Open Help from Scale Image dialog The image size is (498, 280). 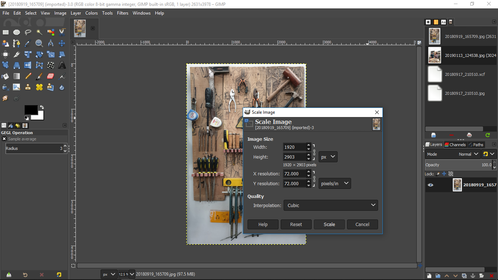coord(263,224)
